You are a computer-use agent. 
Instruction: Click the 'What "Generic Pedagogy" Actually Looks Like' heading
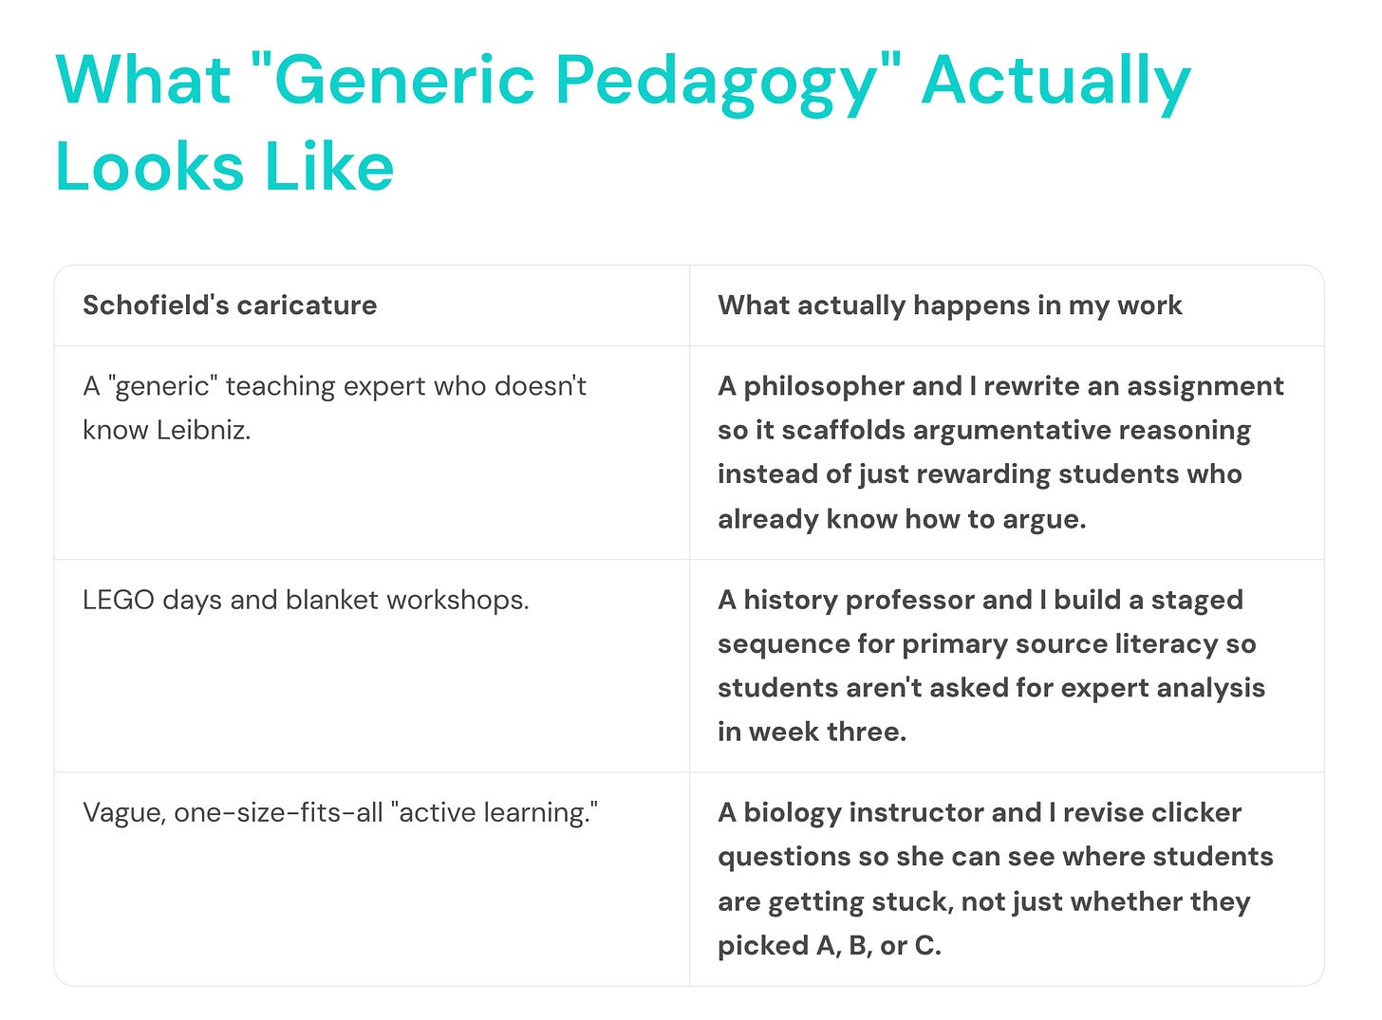click(x=623, y=123)
